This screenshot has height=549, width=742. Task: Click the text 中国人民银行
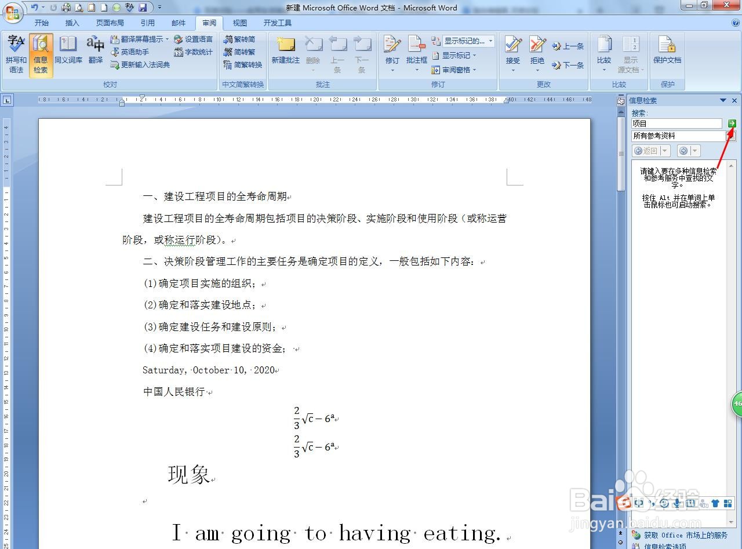tap(174, 392)
